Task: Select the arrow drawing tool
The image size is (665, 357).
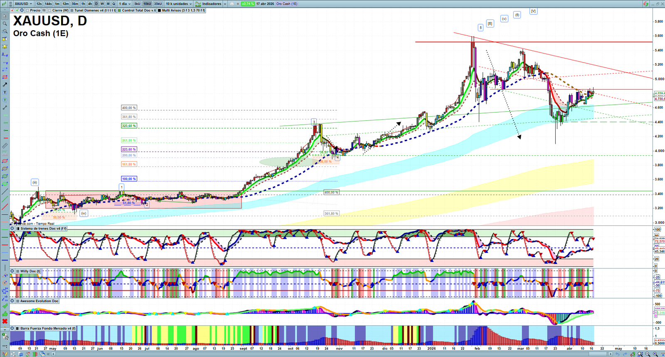Action: coord(5,85)
